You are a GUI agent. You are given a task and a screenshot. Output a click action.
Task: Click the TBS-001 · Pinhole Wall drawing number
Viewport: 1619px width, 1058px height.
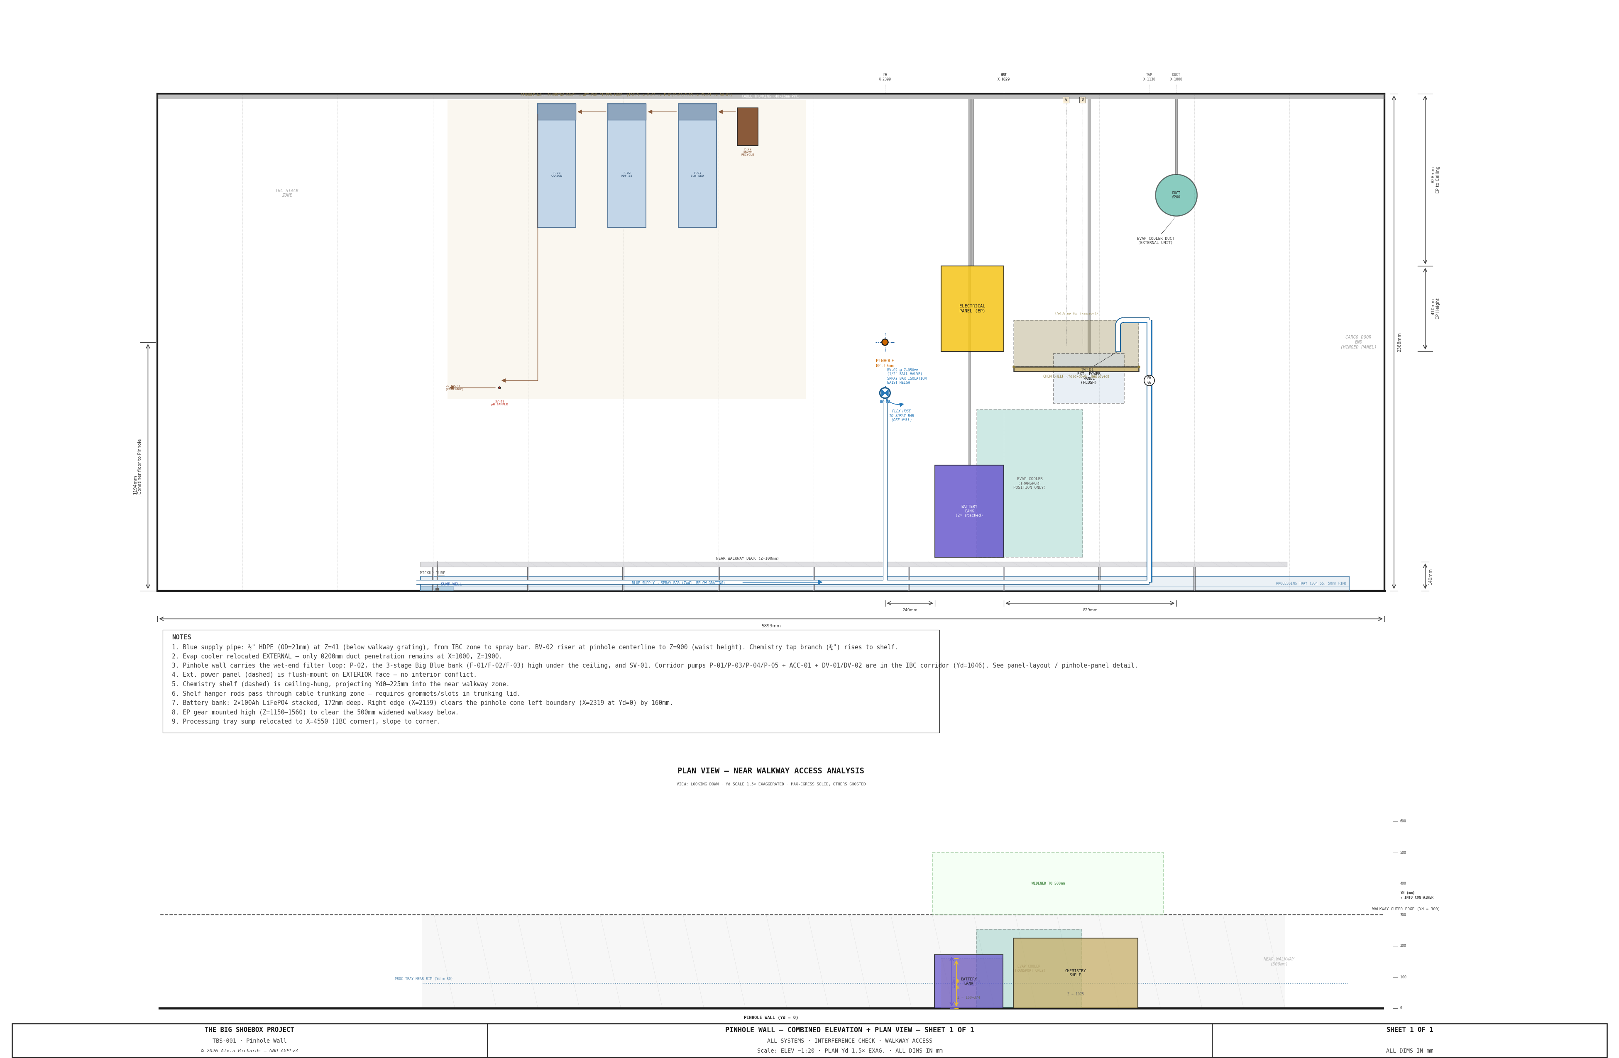click(249, 1041)
